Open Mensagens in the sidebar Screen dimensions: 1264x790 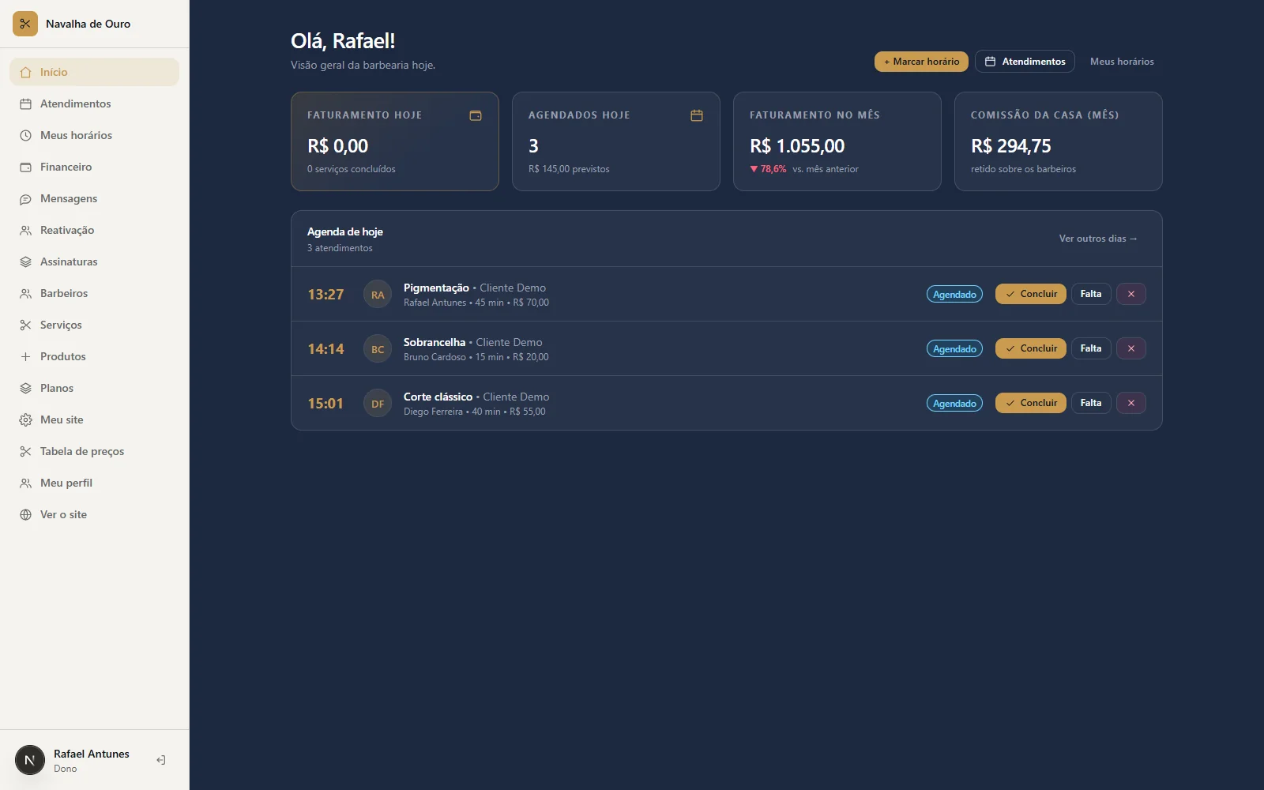coord(94,198)
